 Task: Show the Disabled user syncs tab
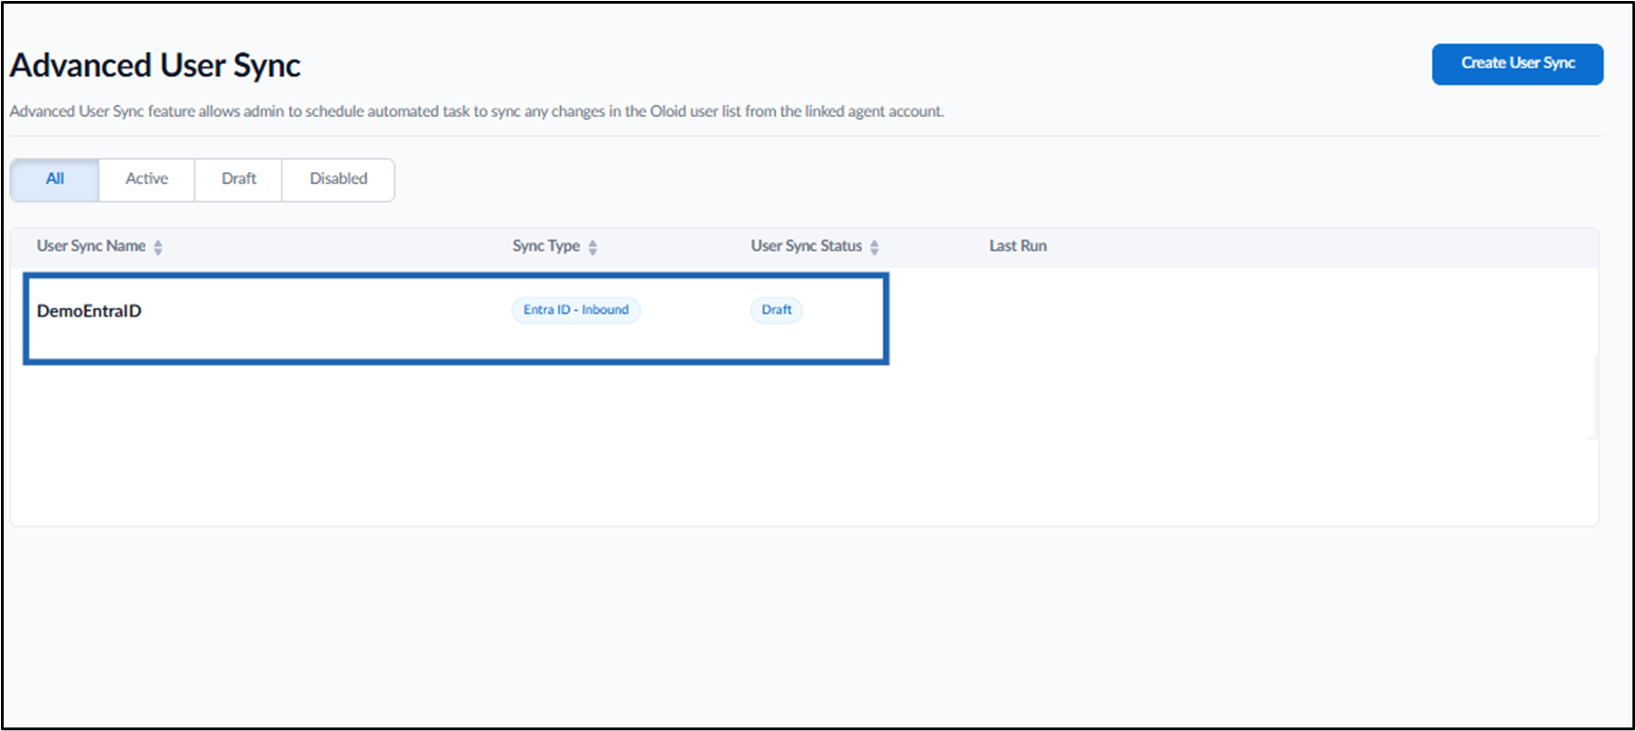tap(339, 179)
